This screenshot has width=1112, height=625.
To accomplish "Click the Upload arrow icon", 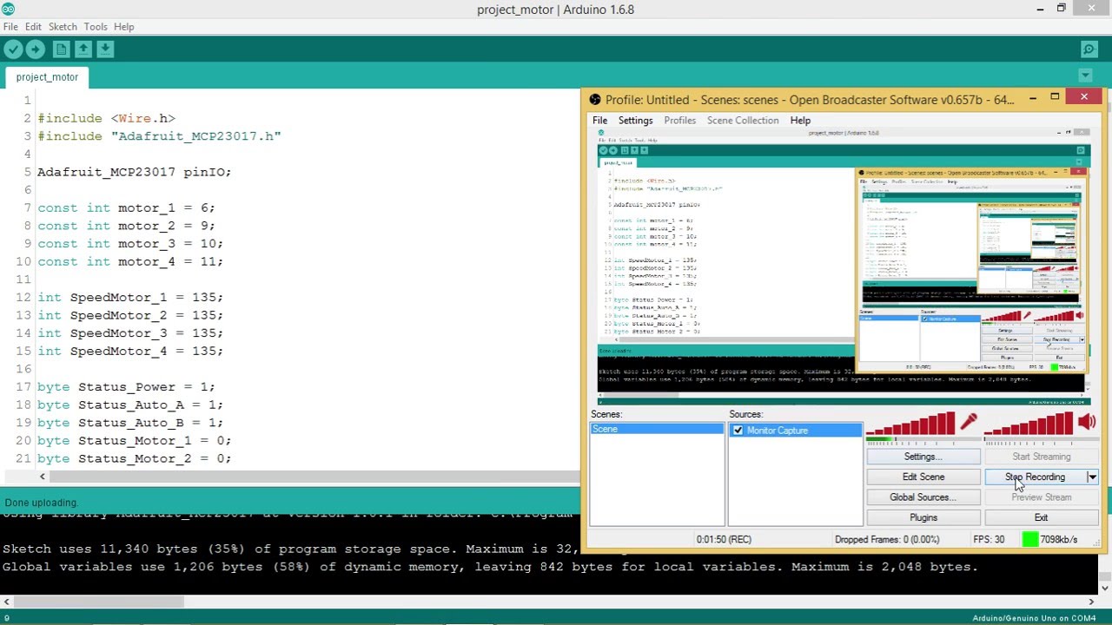I will click(x=36, y=49).
